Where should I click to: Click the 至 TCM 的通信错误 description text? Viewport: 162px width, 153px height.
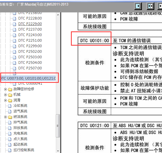point(132,41)
